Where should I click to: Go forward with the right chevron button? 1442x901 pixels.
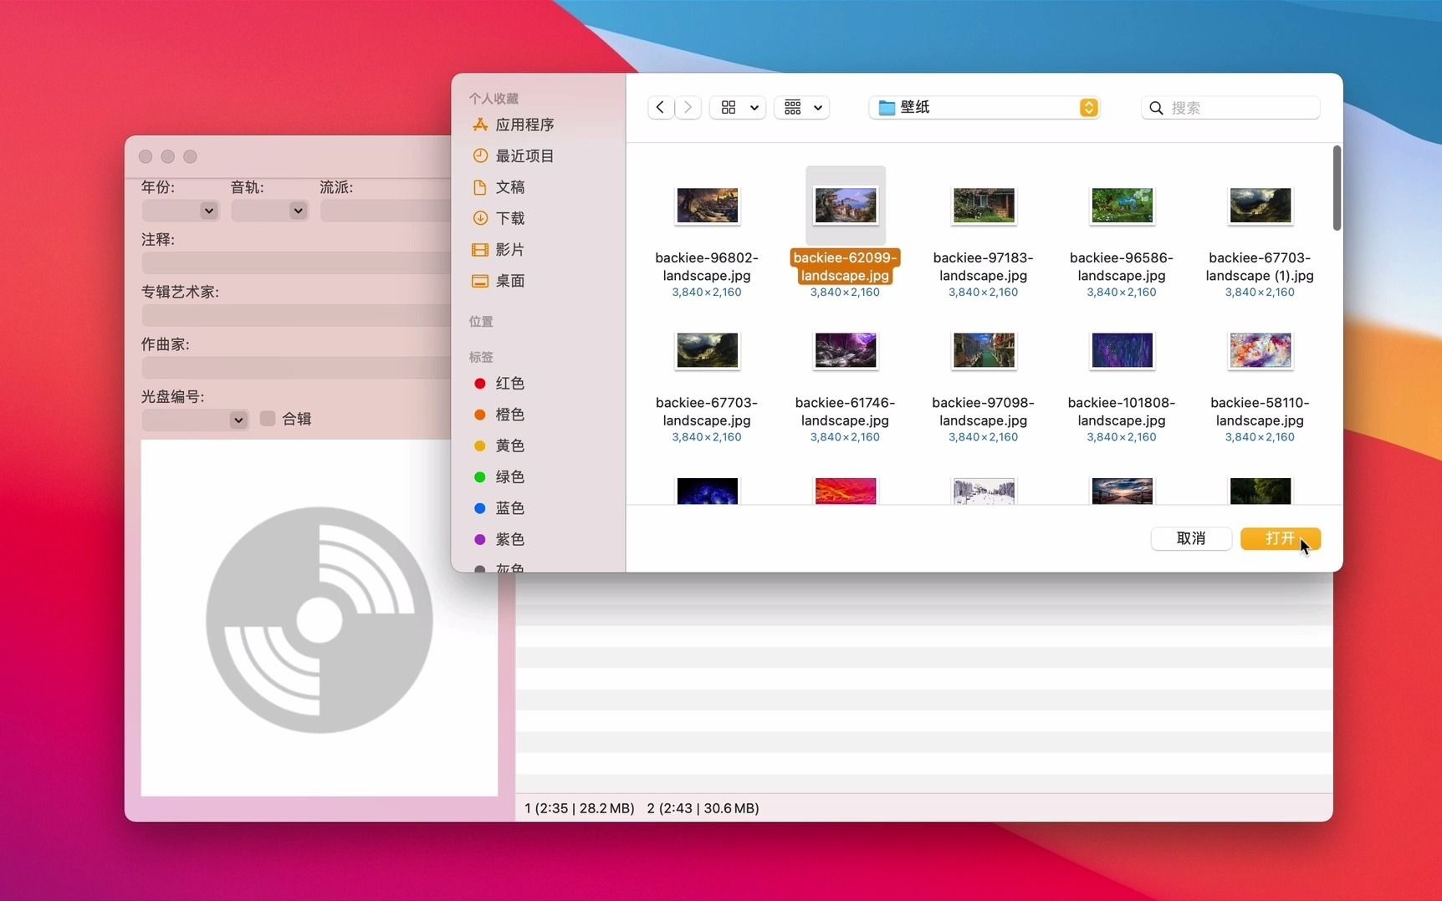[x=688, y=107]
